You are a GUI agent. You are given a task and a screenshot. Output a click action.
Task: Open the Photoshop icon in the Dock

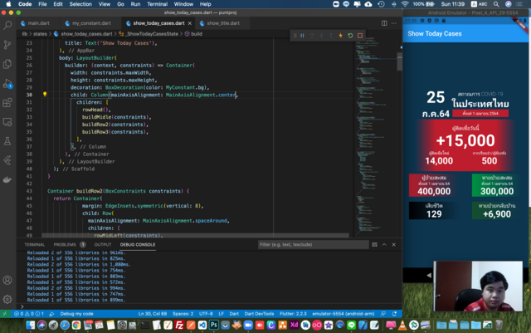click(214, 325)
